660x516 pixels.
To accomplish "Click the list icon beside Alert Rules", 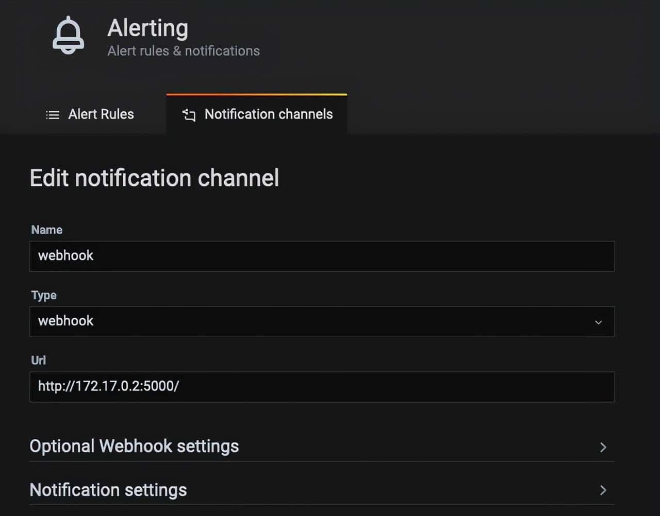I will 53,115.
